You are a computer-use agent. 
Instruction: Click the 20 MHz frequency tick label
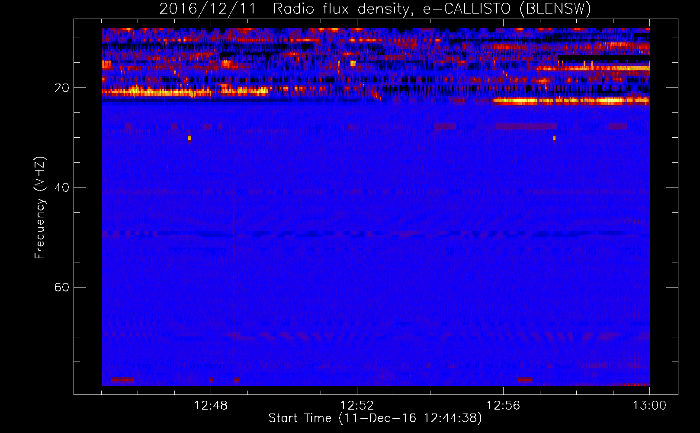tap(62, 88)
